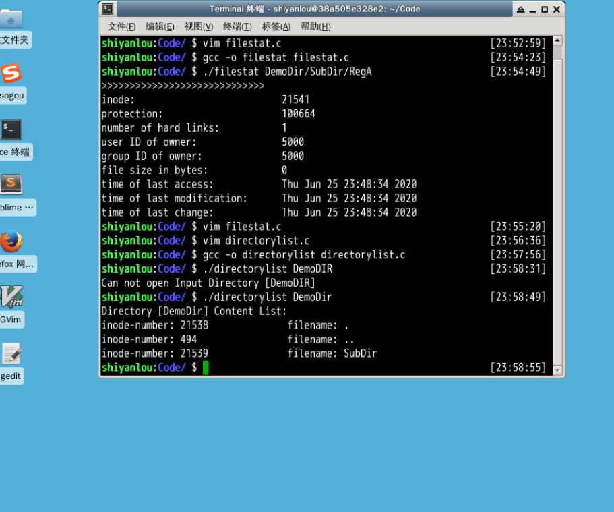Open the 编辑(E) menu
This screenshot has width=614, height=512.
160,27
